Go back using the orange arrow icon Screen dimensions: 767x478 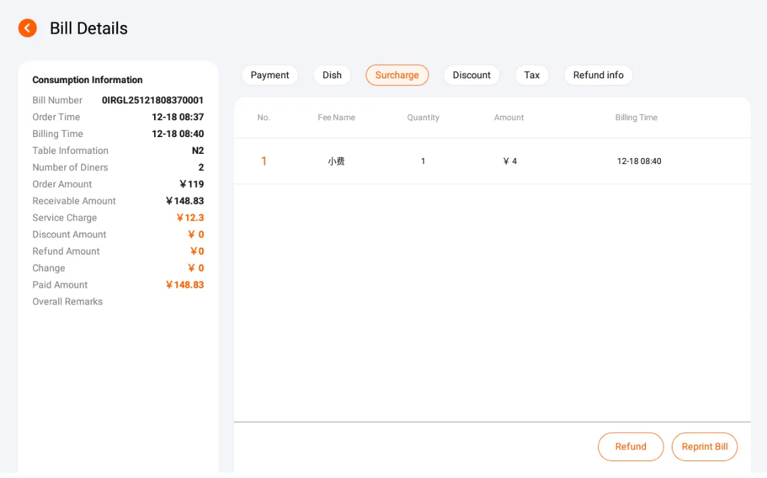coord(28,28)
